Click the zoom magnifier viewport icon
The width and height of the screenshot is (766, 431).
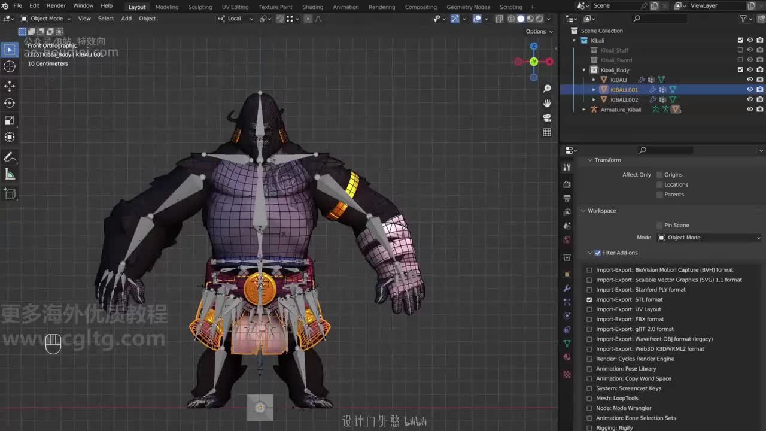click(546, 89)
